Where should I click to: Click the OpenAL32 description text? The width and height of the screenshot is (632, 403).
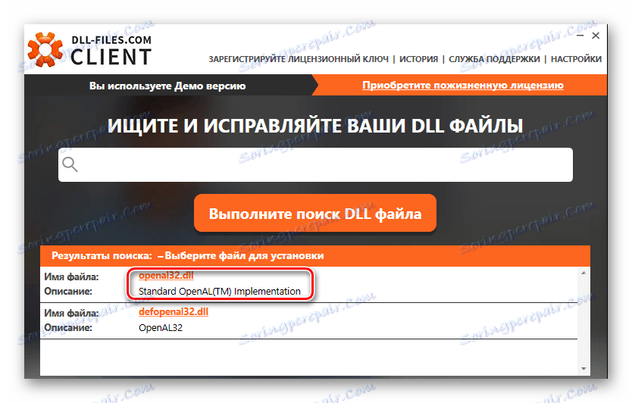161,328
